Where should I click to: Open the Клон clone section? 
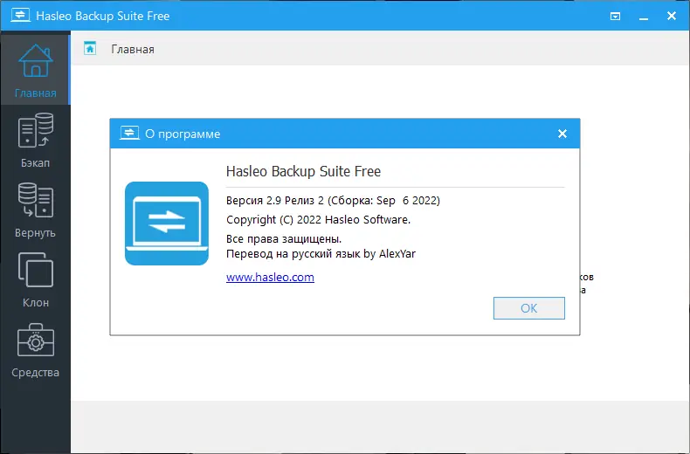coord(35,279)
